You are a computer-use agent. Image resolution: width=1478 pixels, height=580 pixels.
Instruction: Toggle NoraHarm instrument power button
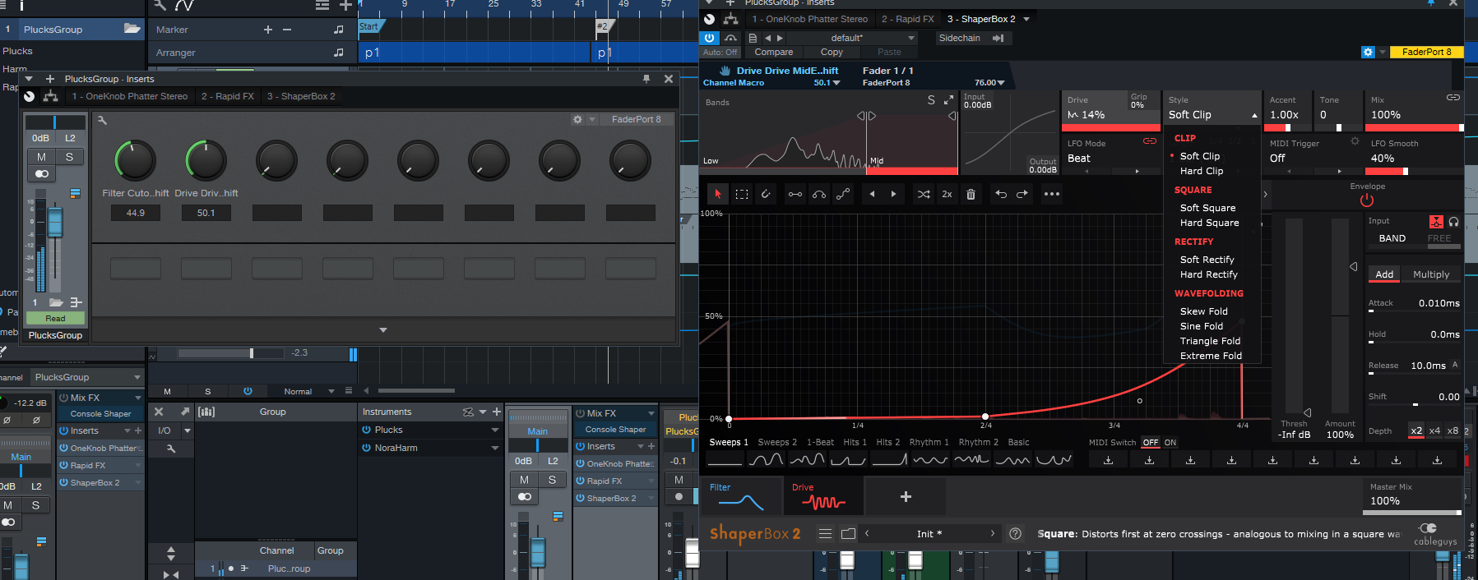(x=367, y=448)
